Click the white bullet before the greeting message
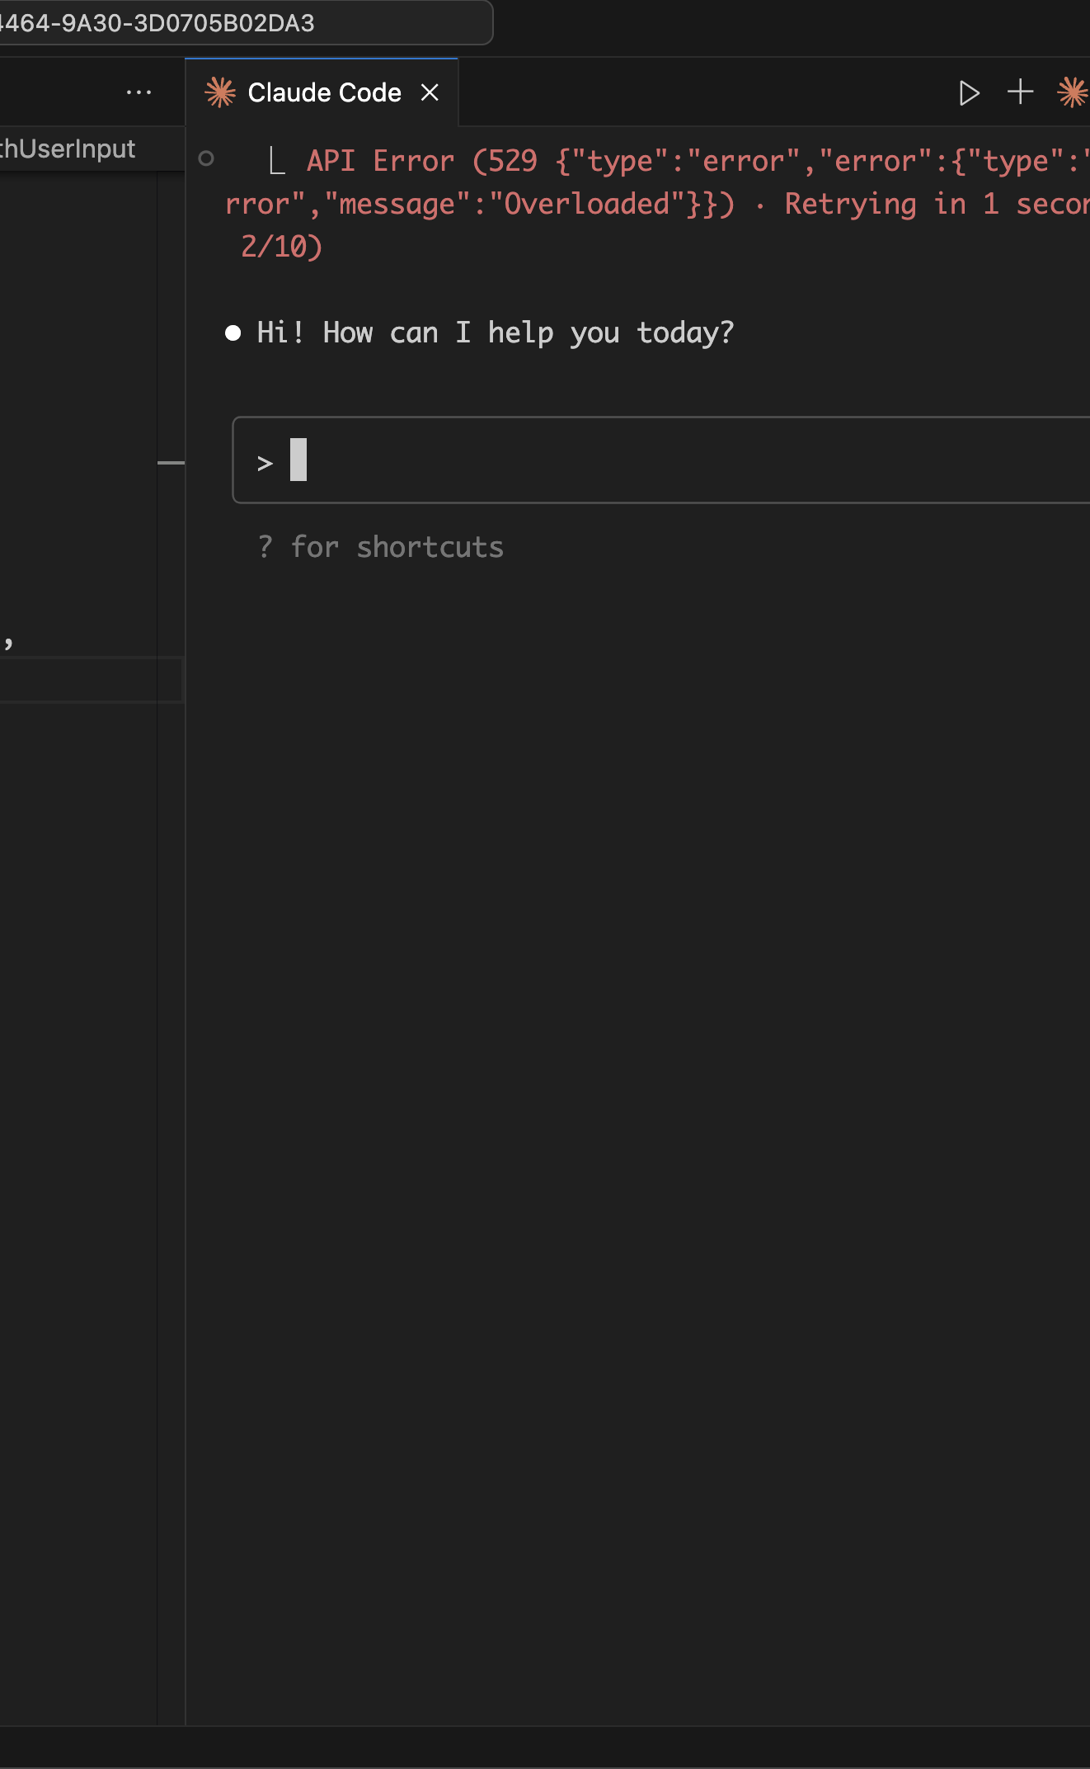 coord(233,333)
